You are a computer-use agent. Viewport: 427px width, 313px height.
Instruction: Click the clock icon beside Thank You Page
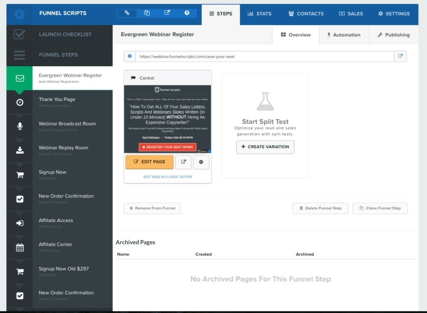click(19, 102)
